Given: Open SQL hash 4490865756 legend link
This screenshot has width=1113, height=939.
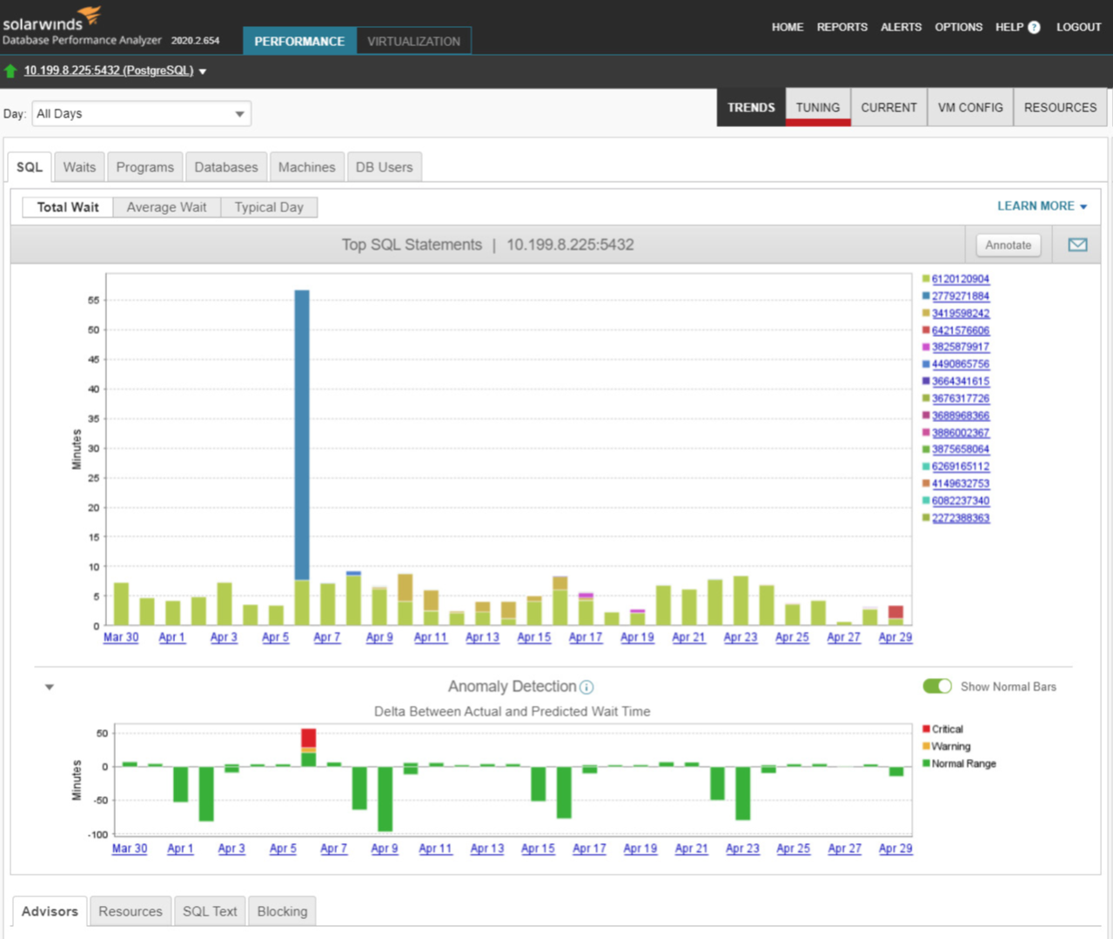Looking at the screenshot, I should click(x=961, y=365).
